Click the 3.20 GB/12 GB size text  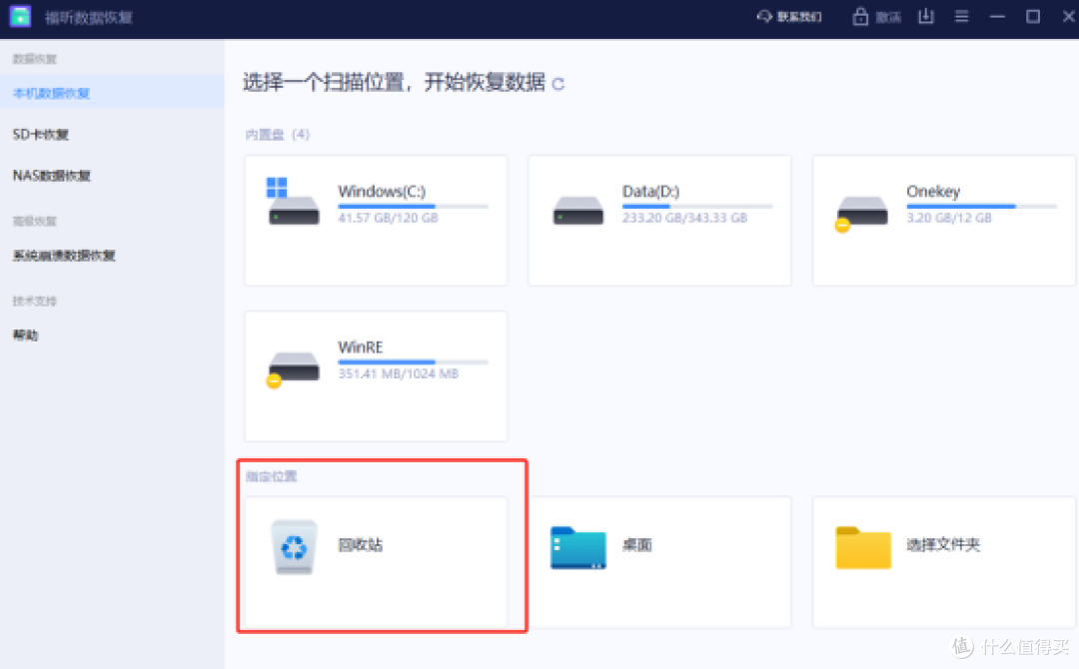click(949, 218)
